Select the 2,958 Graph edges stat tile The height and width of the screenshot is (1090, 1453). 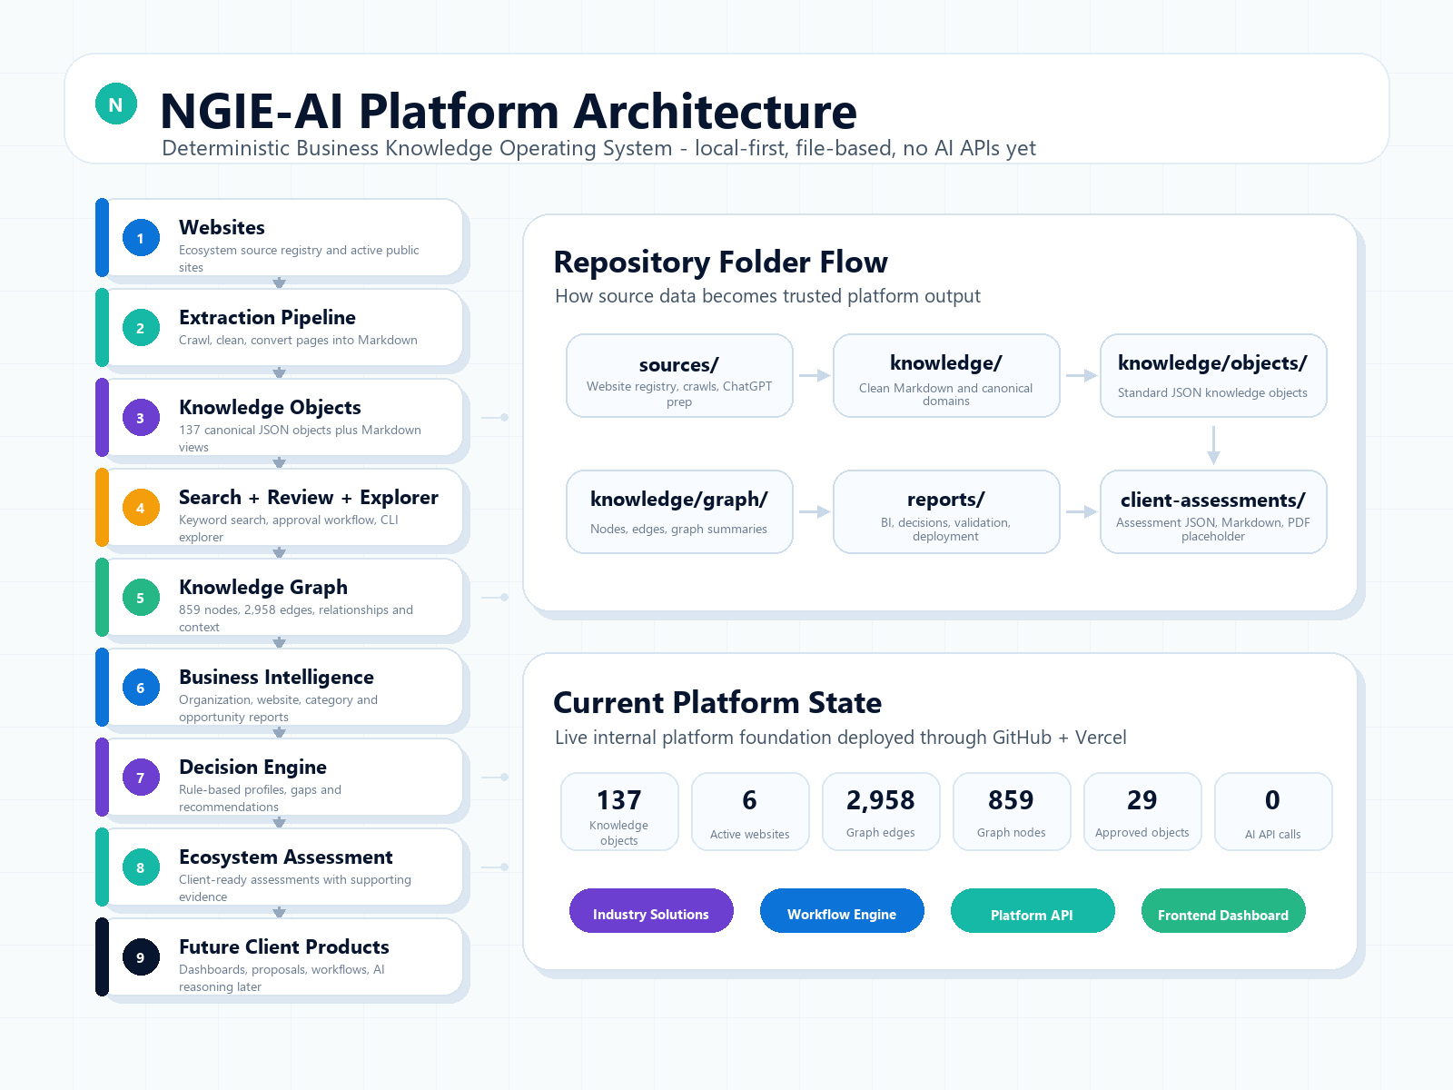[881, 812]
